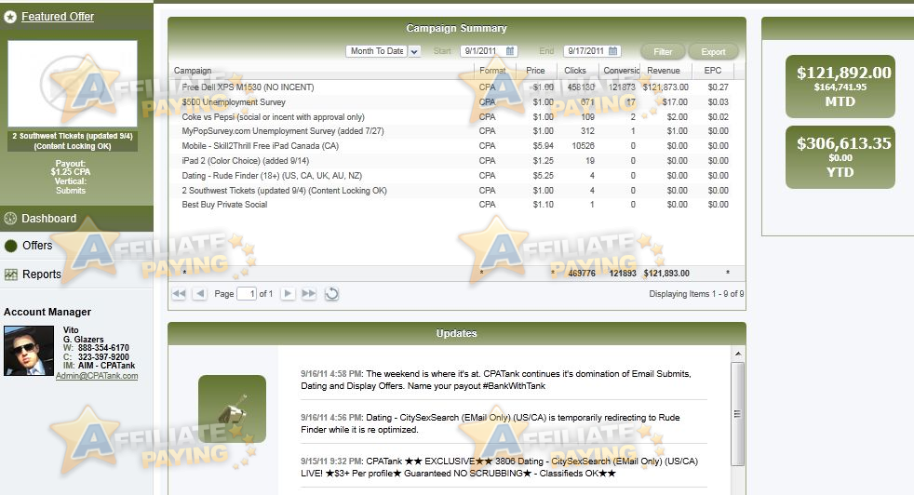The image size is (914, 495).
Task: Open the Reports section
Action: click(x=41, y=274)
